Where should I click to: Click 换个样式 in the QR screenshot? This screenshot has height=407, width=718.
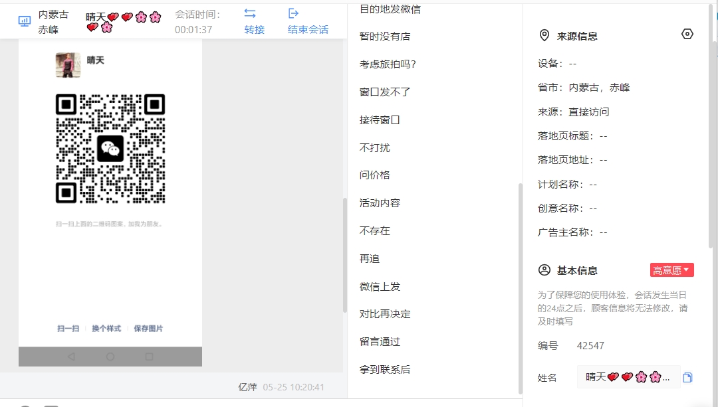(x=106, y=329)
